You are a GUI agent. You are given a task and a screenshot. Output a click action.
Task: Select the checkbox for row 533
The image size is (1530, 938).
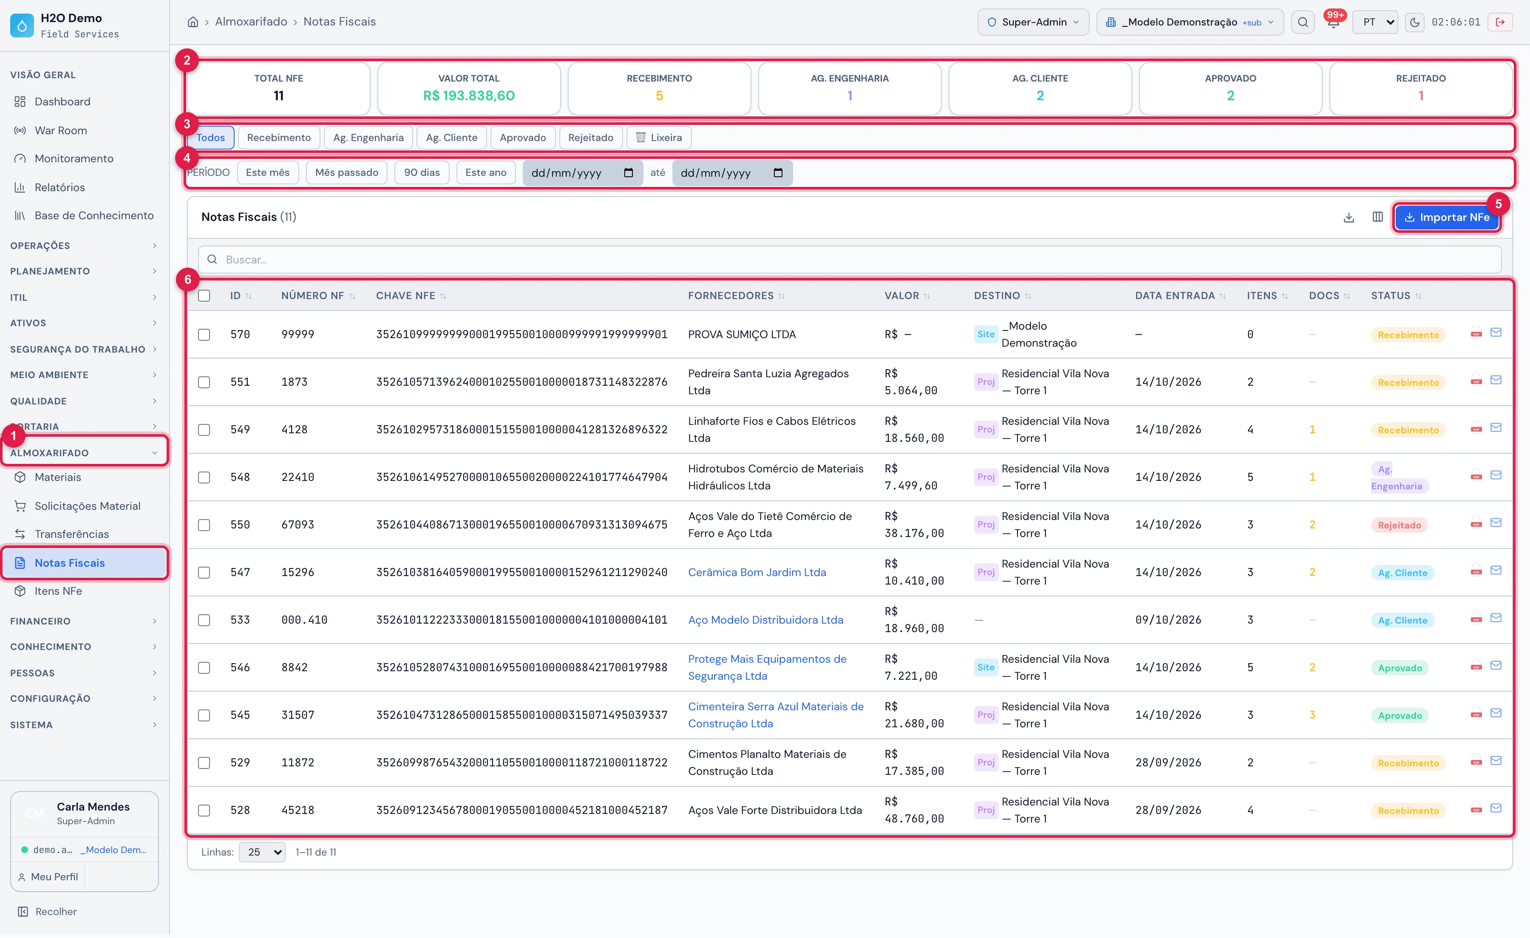[204, 621]
